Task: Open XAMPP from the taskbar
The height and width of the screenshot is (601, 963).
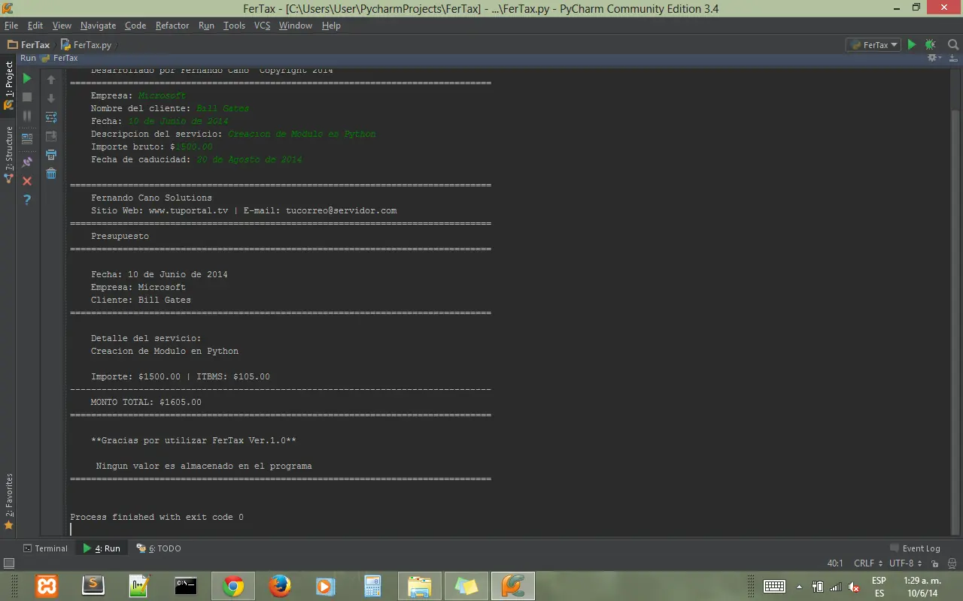Action: tap(47, 585)
